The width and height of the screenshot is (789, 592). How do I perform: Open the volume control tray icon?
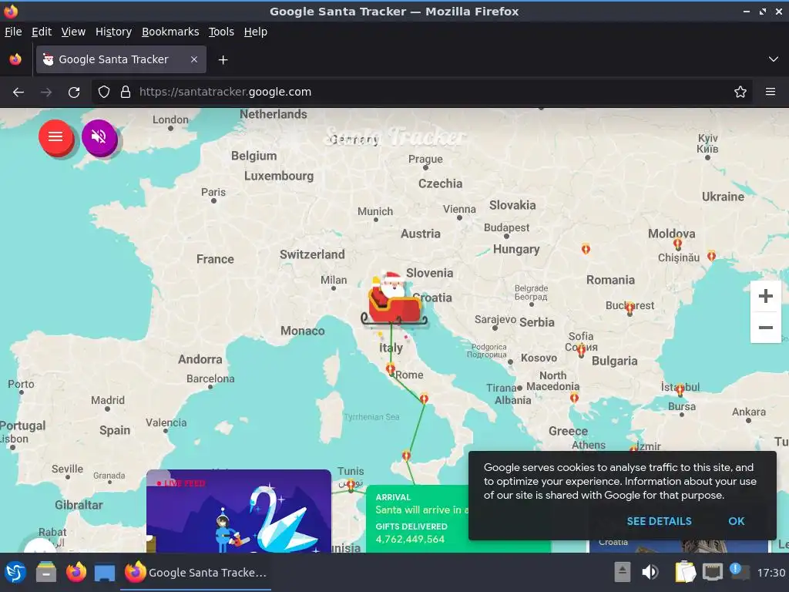click(x=650, y=573)
